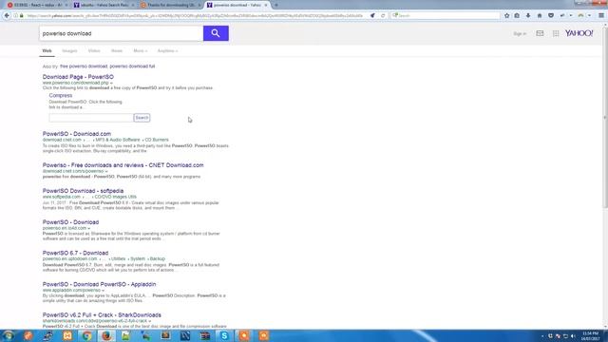
Task: Open the plain 'PowerISO - Download' result
Action: pyautogui.click(x=70, y=222)
